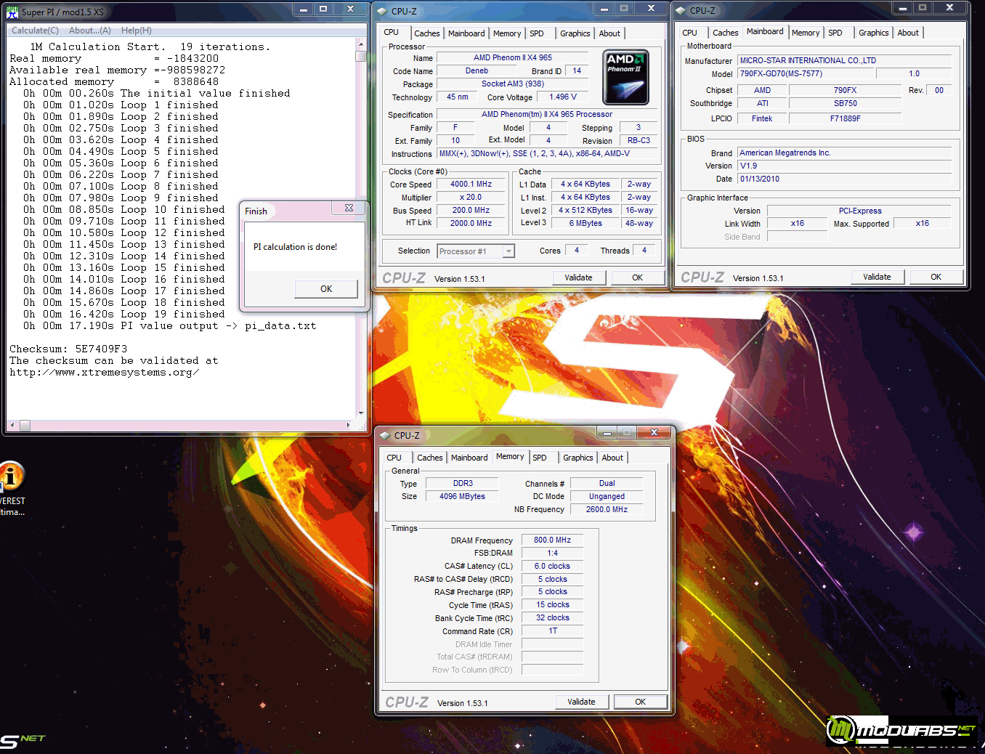This screenshot has width=985, height=754.
Task: Open Caches tab in Memory window
Action: click(x=430, y=458)
